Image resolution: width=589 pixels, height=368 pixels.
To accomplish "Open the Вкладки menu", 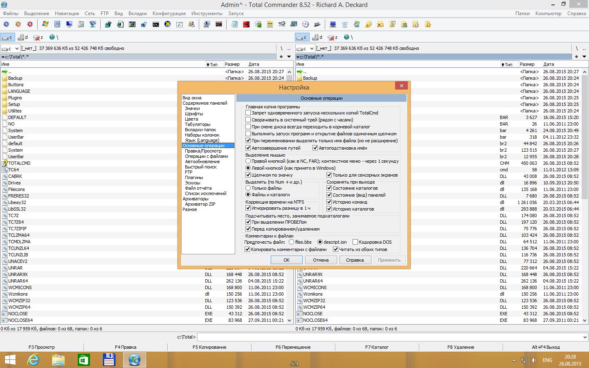I will click(x=137, y=13).
